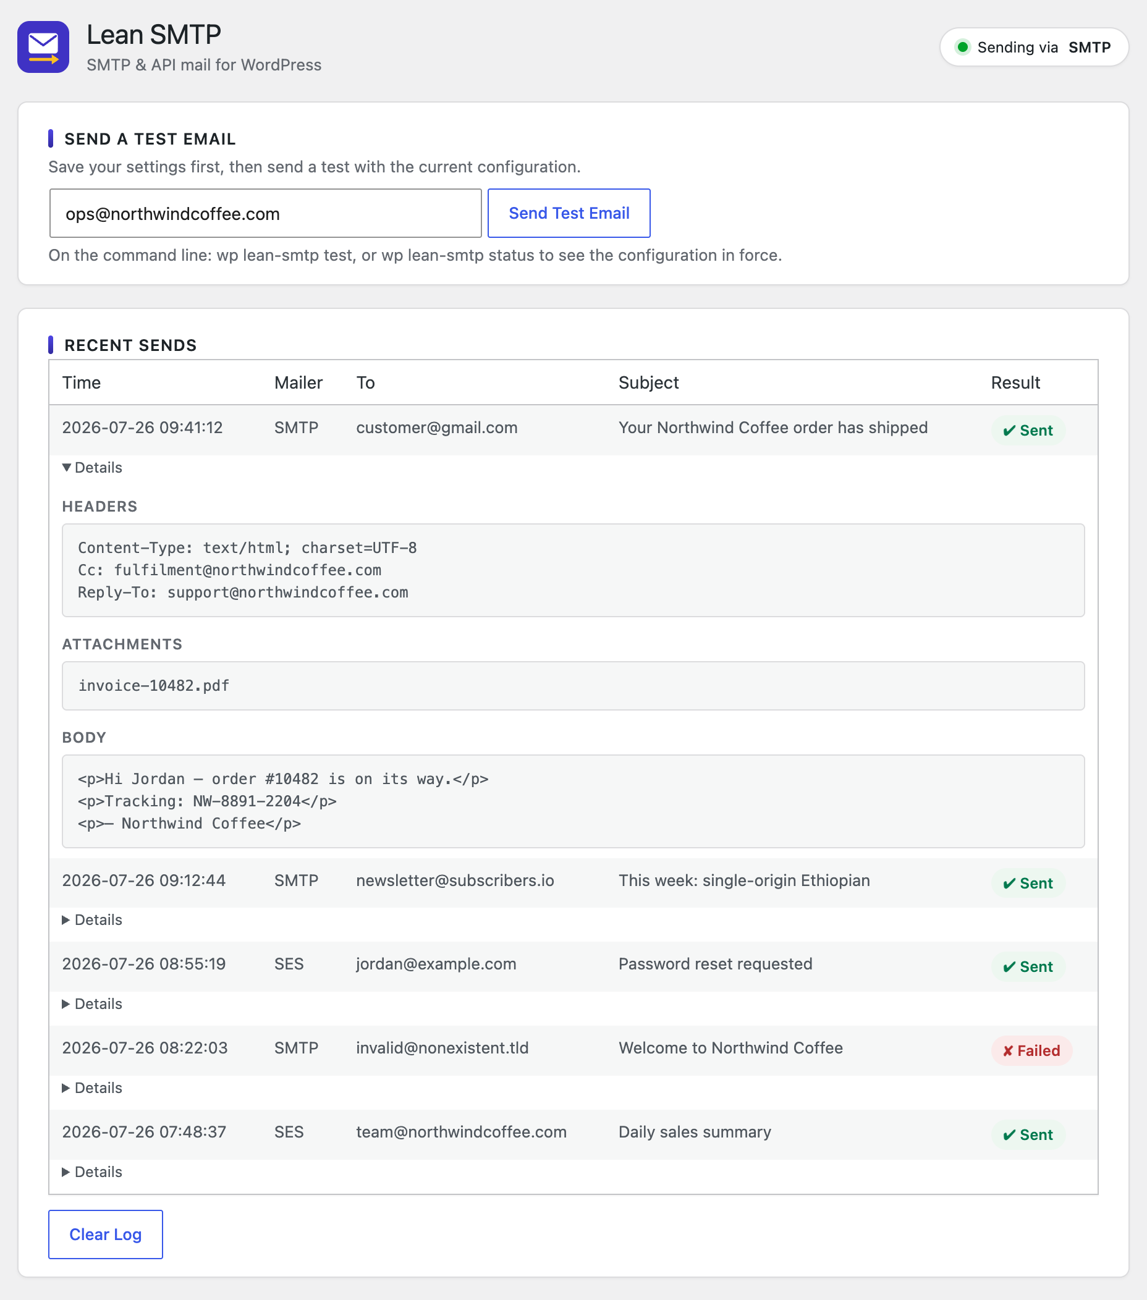Click the HEADERS label in the details
The image size is (1147, 1300).
100,506
